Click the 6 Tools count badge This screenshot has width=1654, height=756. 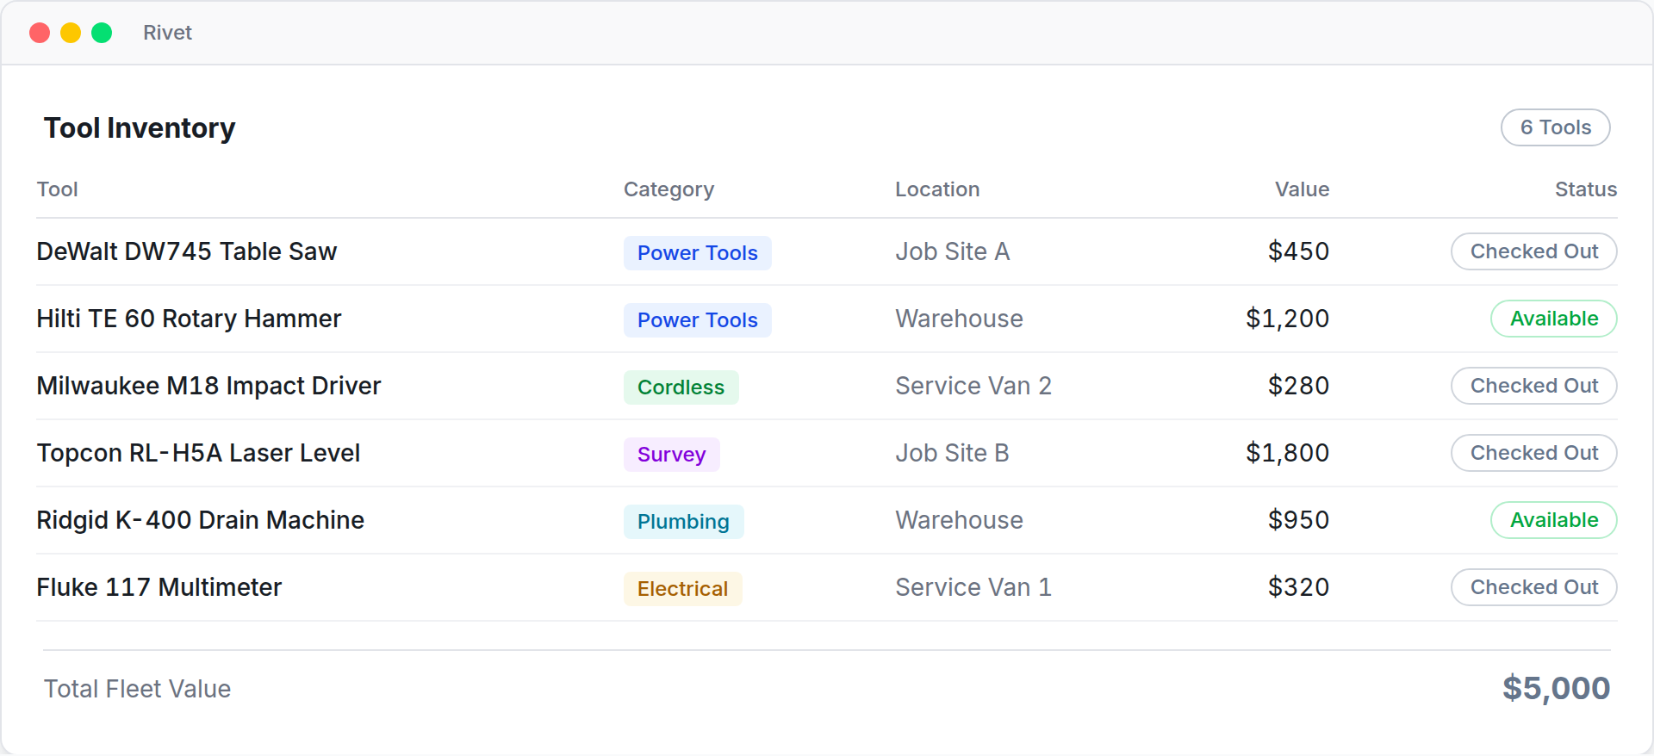(1555, 127)
